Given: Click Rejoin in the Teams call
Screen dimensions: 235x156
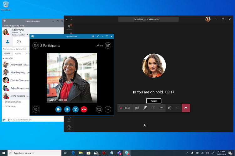Looking at the screenshot, I should (x=154, y=101).
